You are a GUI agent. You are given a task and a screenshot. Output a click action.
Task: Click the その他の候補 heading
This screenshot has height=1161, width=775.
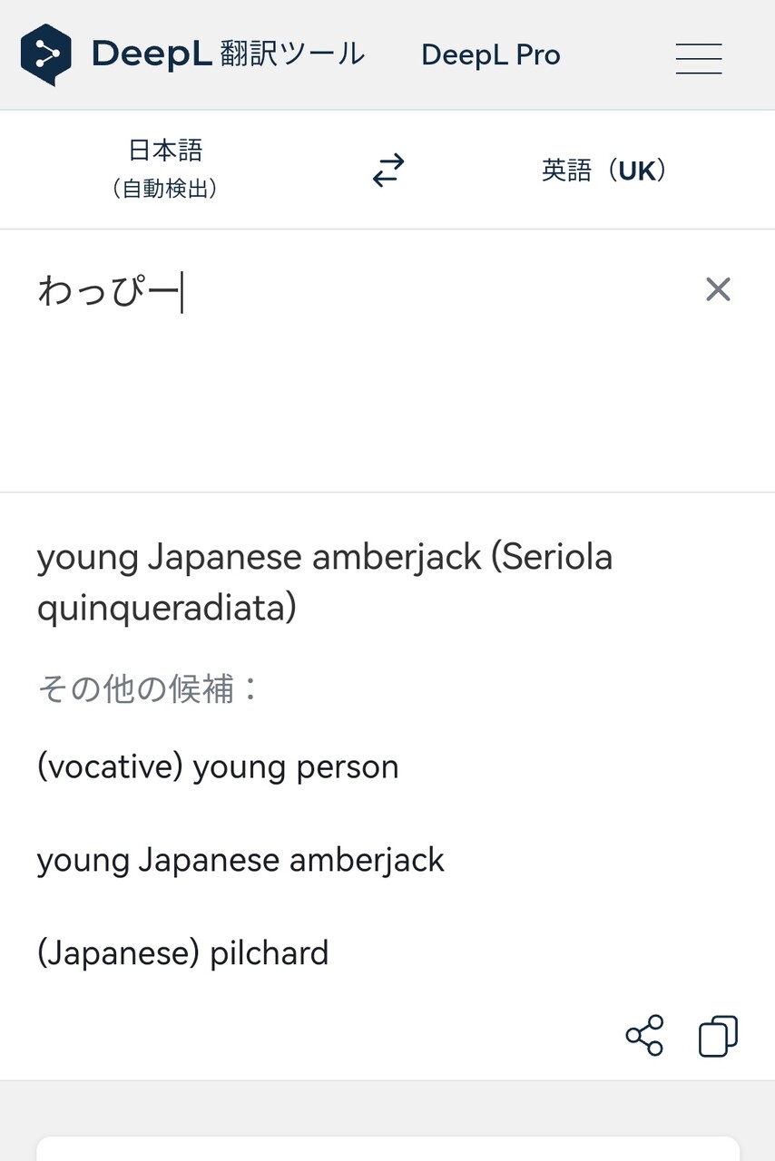point(149,688)
